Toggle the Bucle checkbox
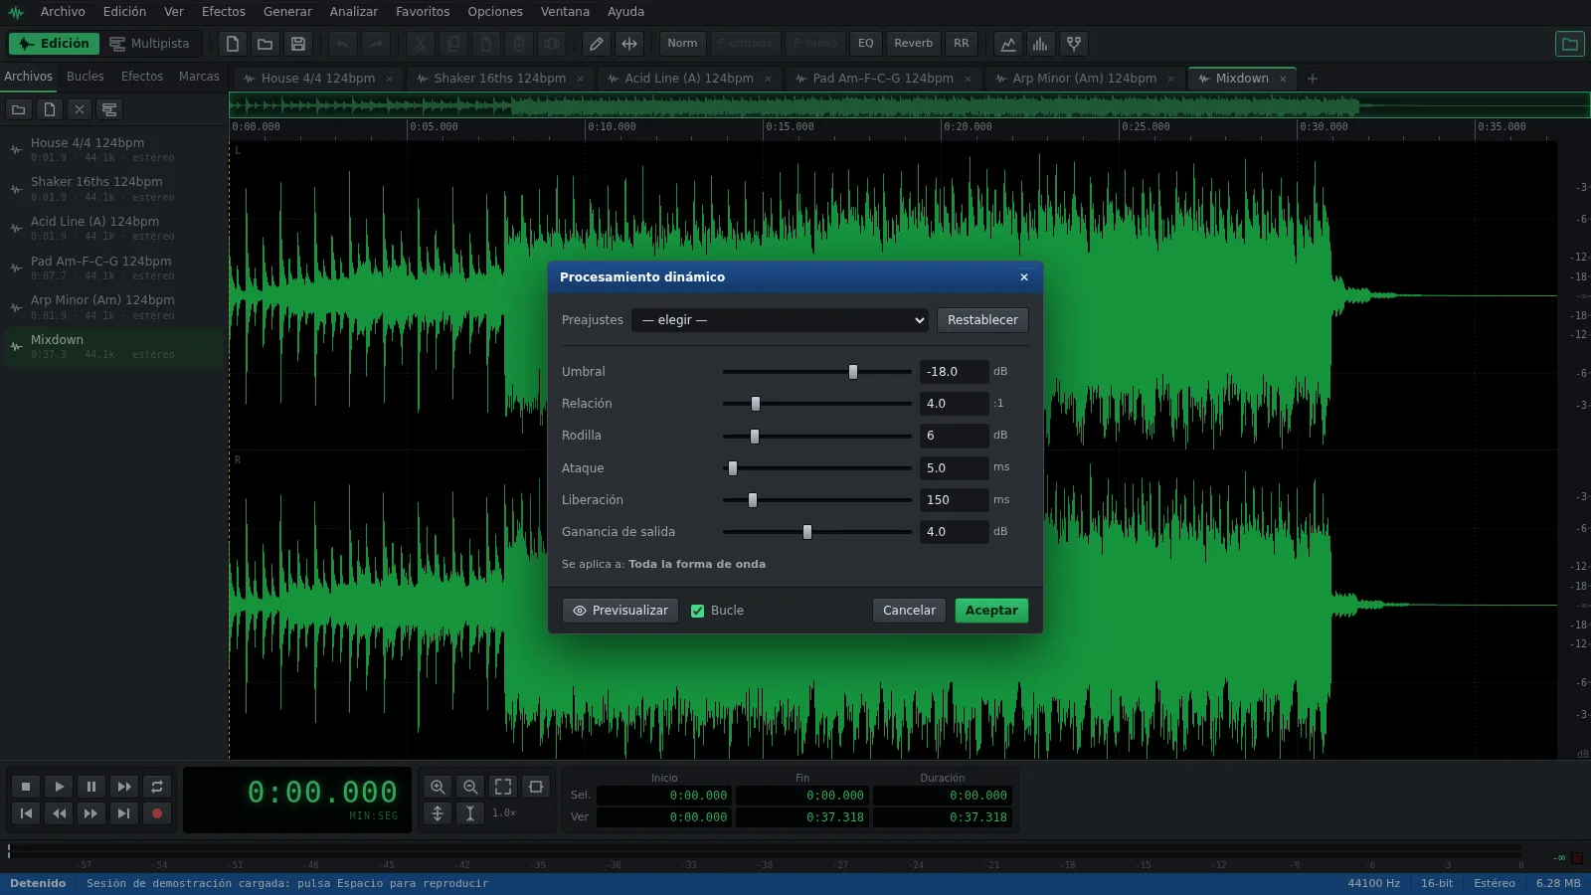This screenshot has width=1591, height=895. point(697,611)
